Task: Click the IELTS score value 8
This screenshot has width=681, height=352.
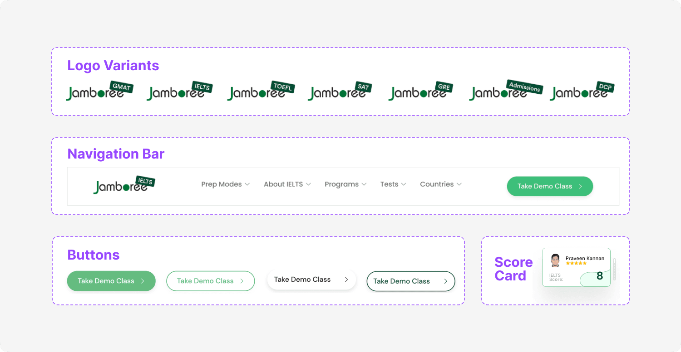Action: tap(600, 276)
